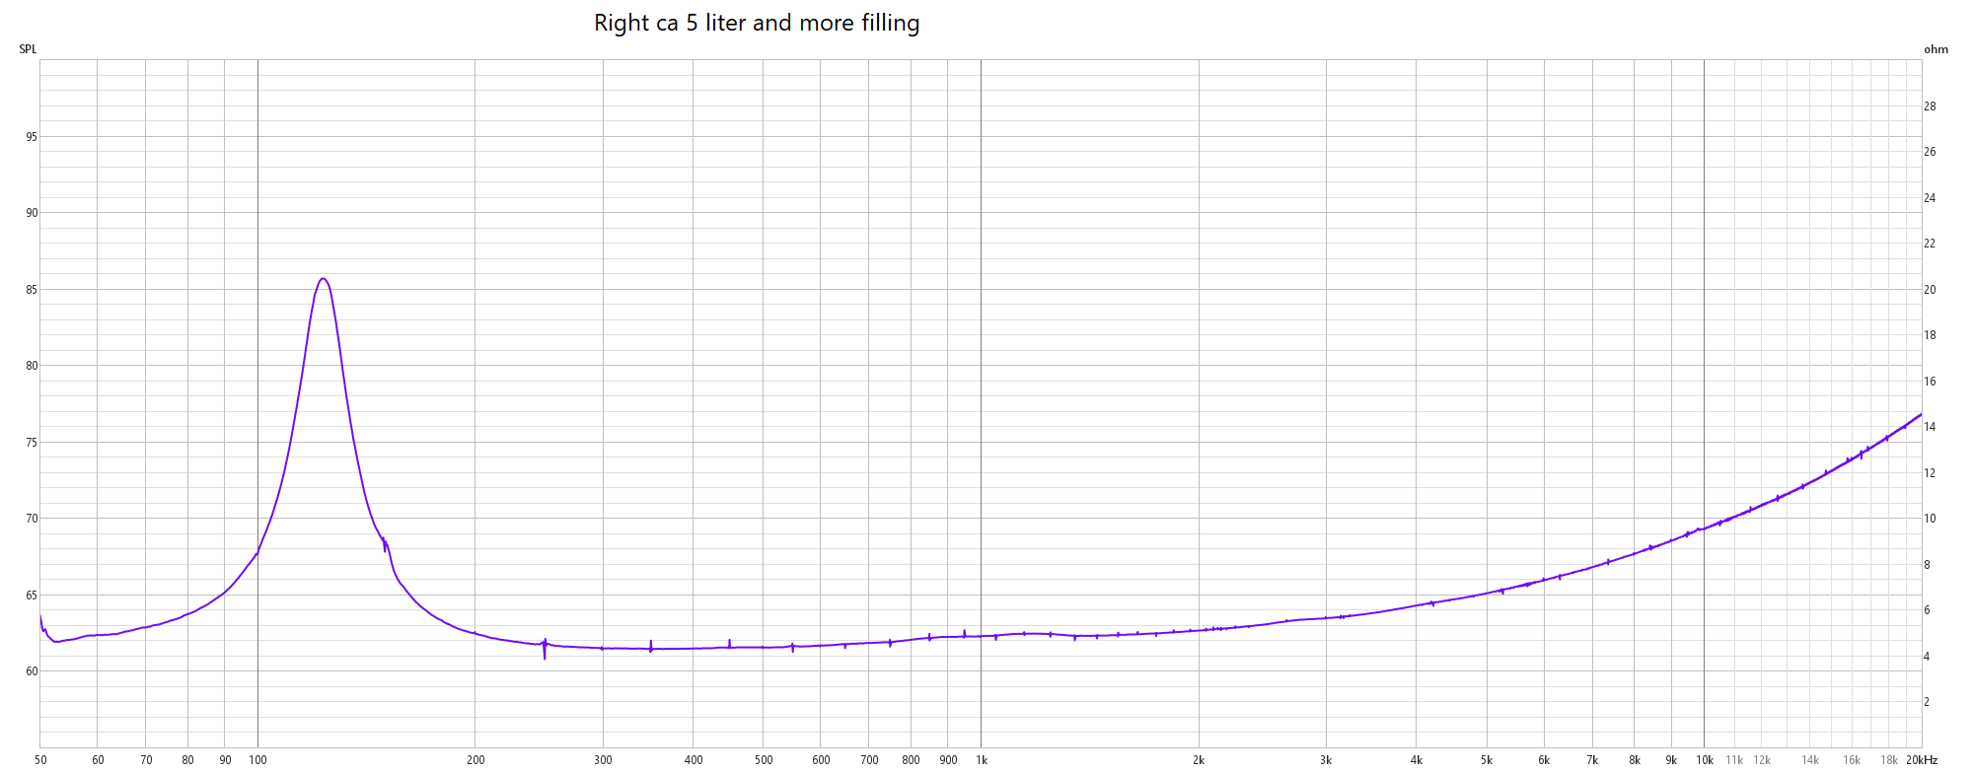Click the 12k frequency axis label
The width and height of the screenshot is (1973, 772).
1762,760
